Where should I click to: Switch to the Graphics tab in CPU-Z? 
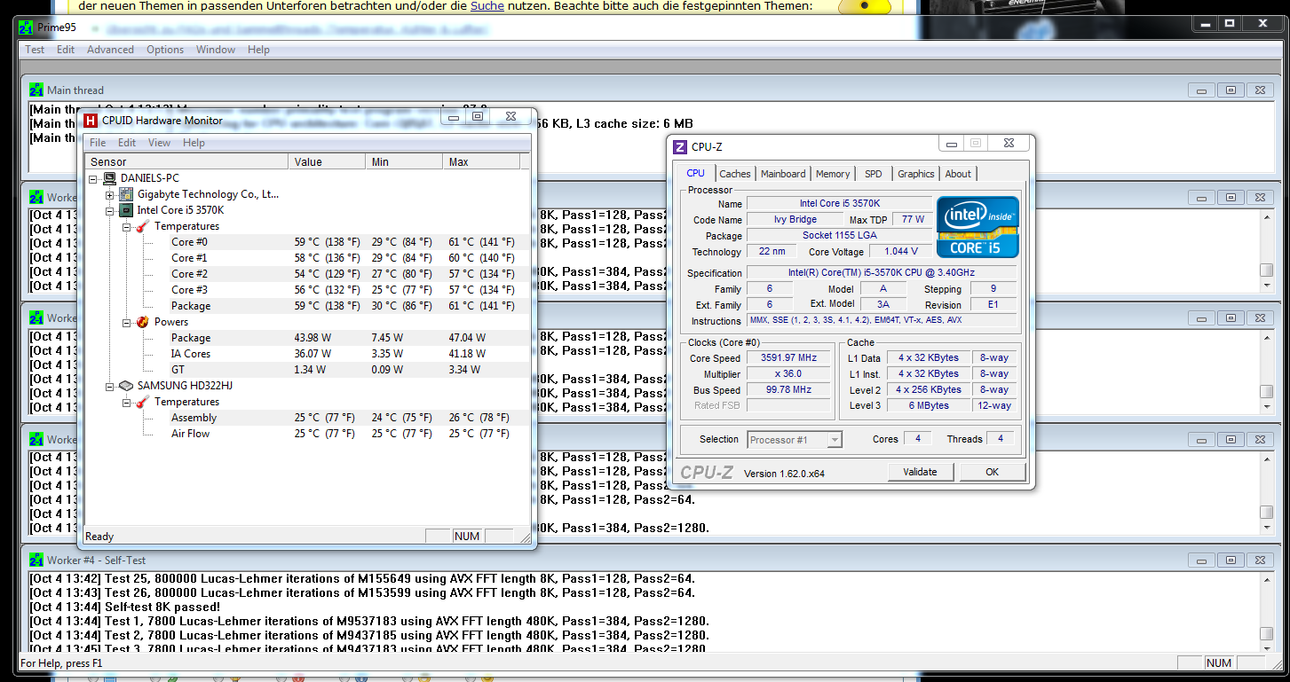[915, 174]
